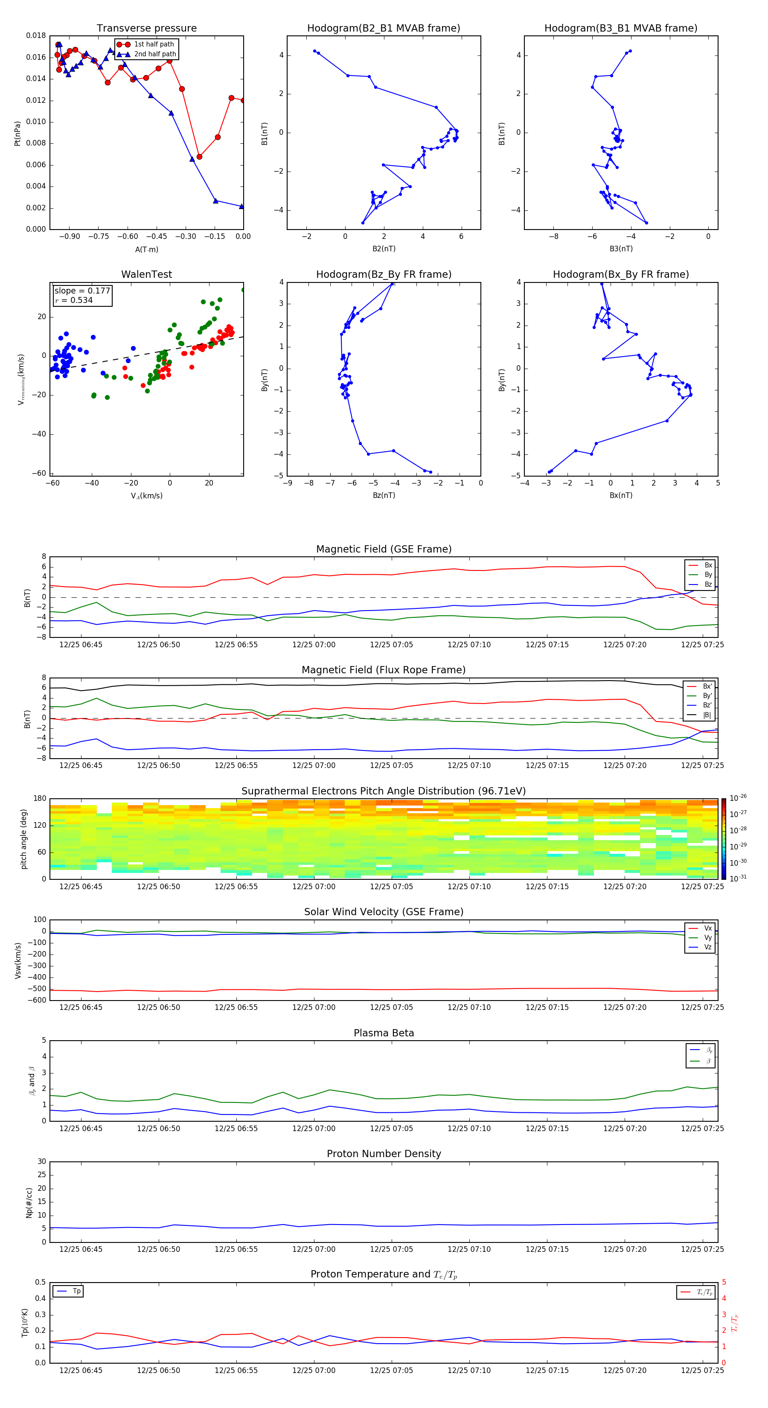Click the 'A(T·m)' x-axis label
Screen dimensions: 768x1408
point(146,249)
